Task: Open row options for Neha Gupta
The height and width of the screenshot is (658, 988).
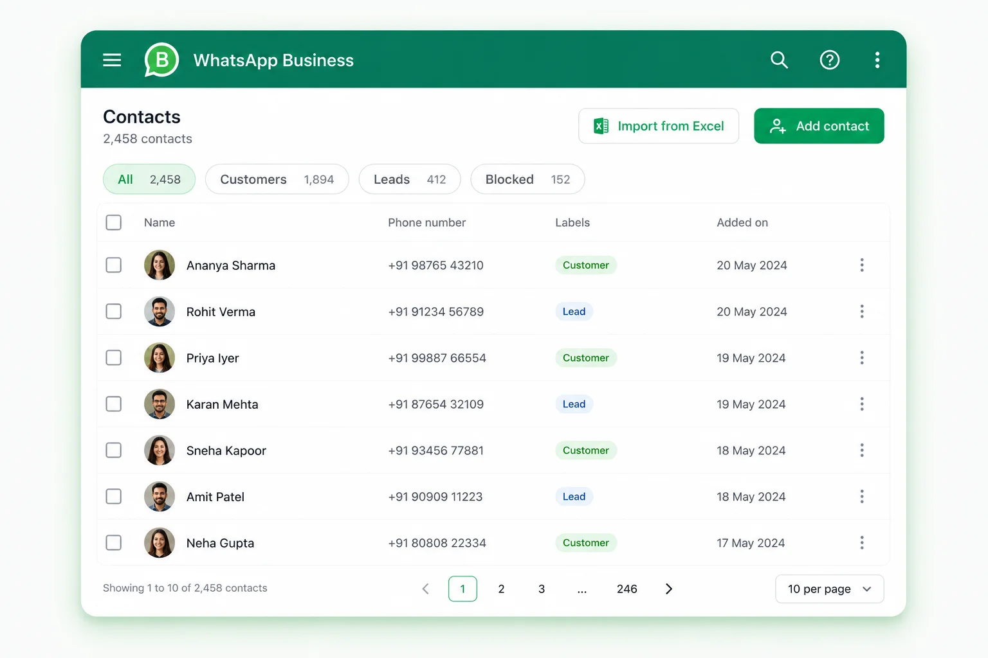Action: [x=861, y=543]
